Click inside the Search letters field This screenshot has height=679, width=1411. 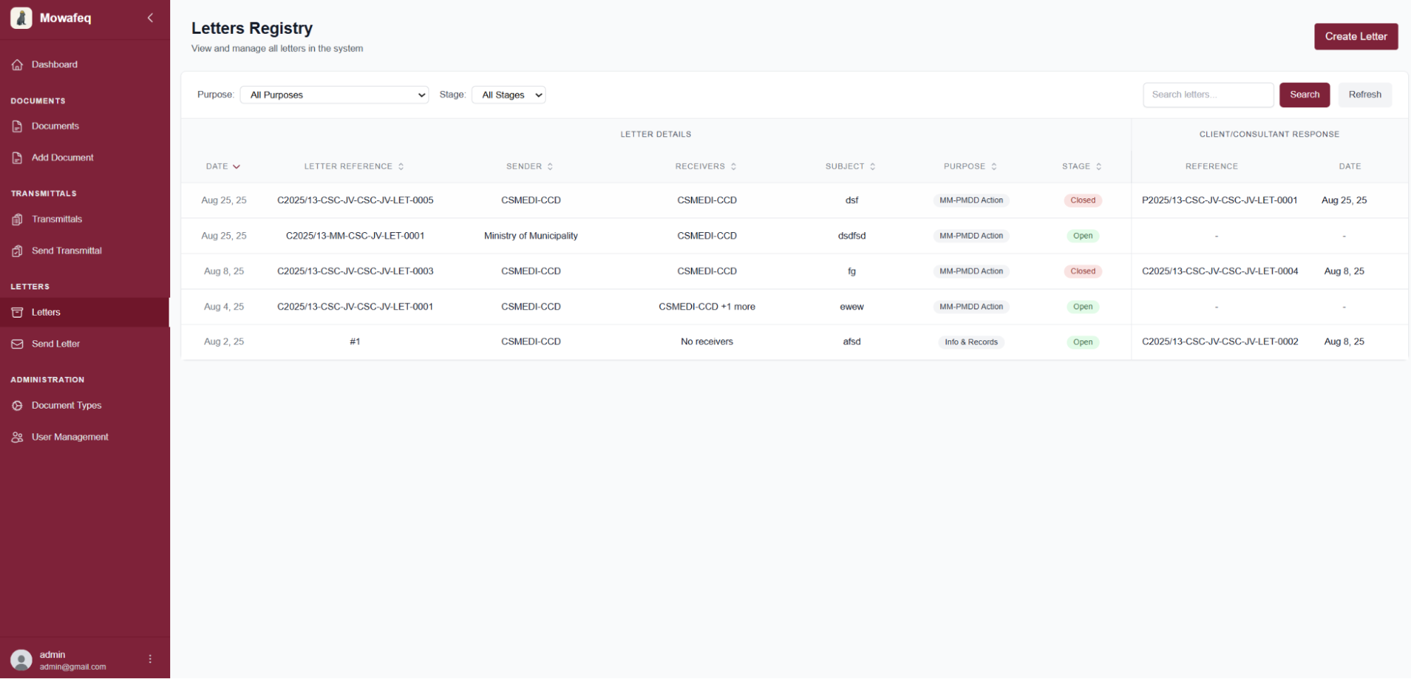(x=1208, y=95)
